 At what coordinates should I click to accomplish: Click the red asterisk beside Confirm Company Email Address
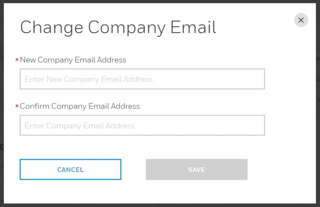[17, 106]
